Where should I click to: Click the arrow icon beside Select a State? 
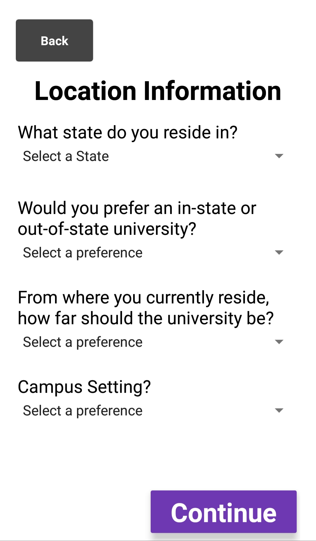(279, 156)
